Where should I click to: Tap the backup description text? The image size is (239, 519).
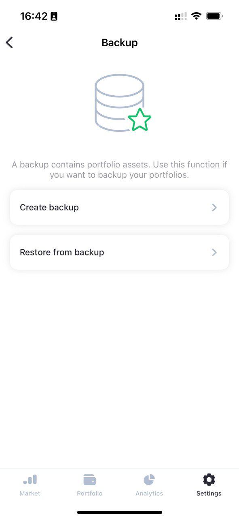pos(119,170)
